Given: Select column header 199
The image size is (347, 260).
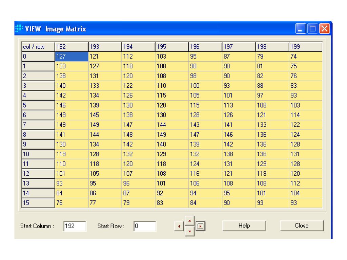Looking at the screenshot, I should point(306,46).
